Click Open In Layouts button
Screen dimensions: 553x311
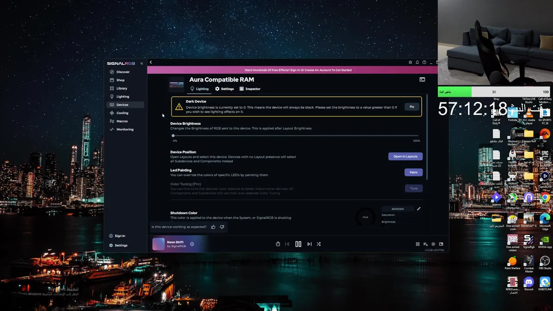click(405, 156)
